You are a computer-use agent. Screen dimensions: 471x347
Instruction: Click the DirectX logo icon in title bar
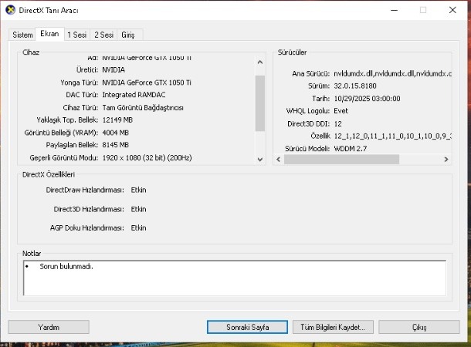tap(10, 10)
